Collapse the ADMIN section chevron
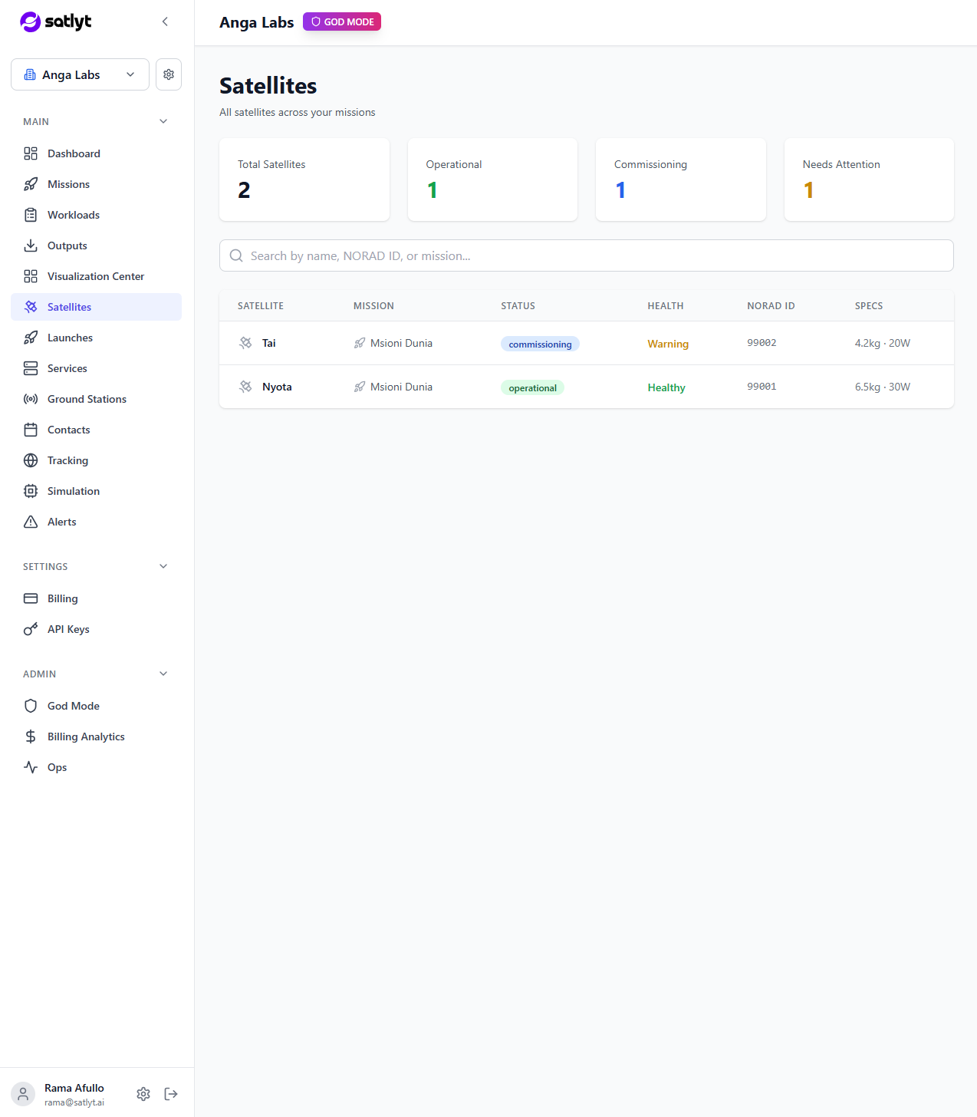The height and width of the screenshot is (1117, 977). pyautogui.click(x=163, y=674)
